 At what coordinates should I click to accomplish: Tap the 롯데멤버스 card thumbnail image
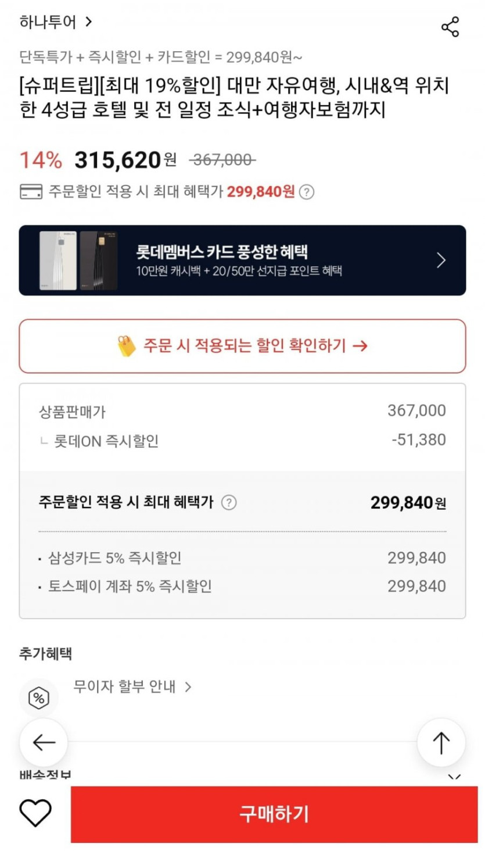[x=78, y=260]
